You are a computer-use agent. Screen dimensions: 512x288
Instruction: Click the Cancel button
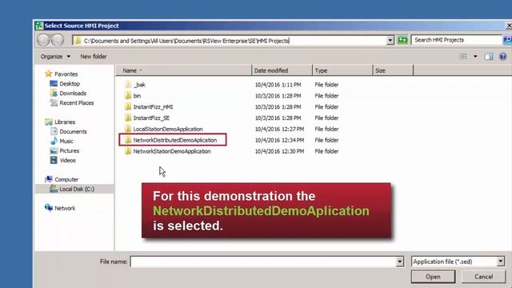(483, 277)
